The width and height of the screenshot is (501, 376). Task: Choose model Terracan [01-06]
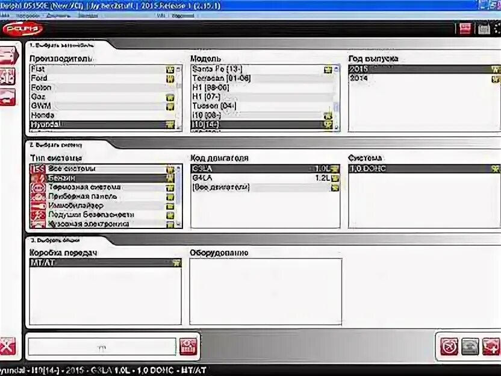click(x=262, y=78)
